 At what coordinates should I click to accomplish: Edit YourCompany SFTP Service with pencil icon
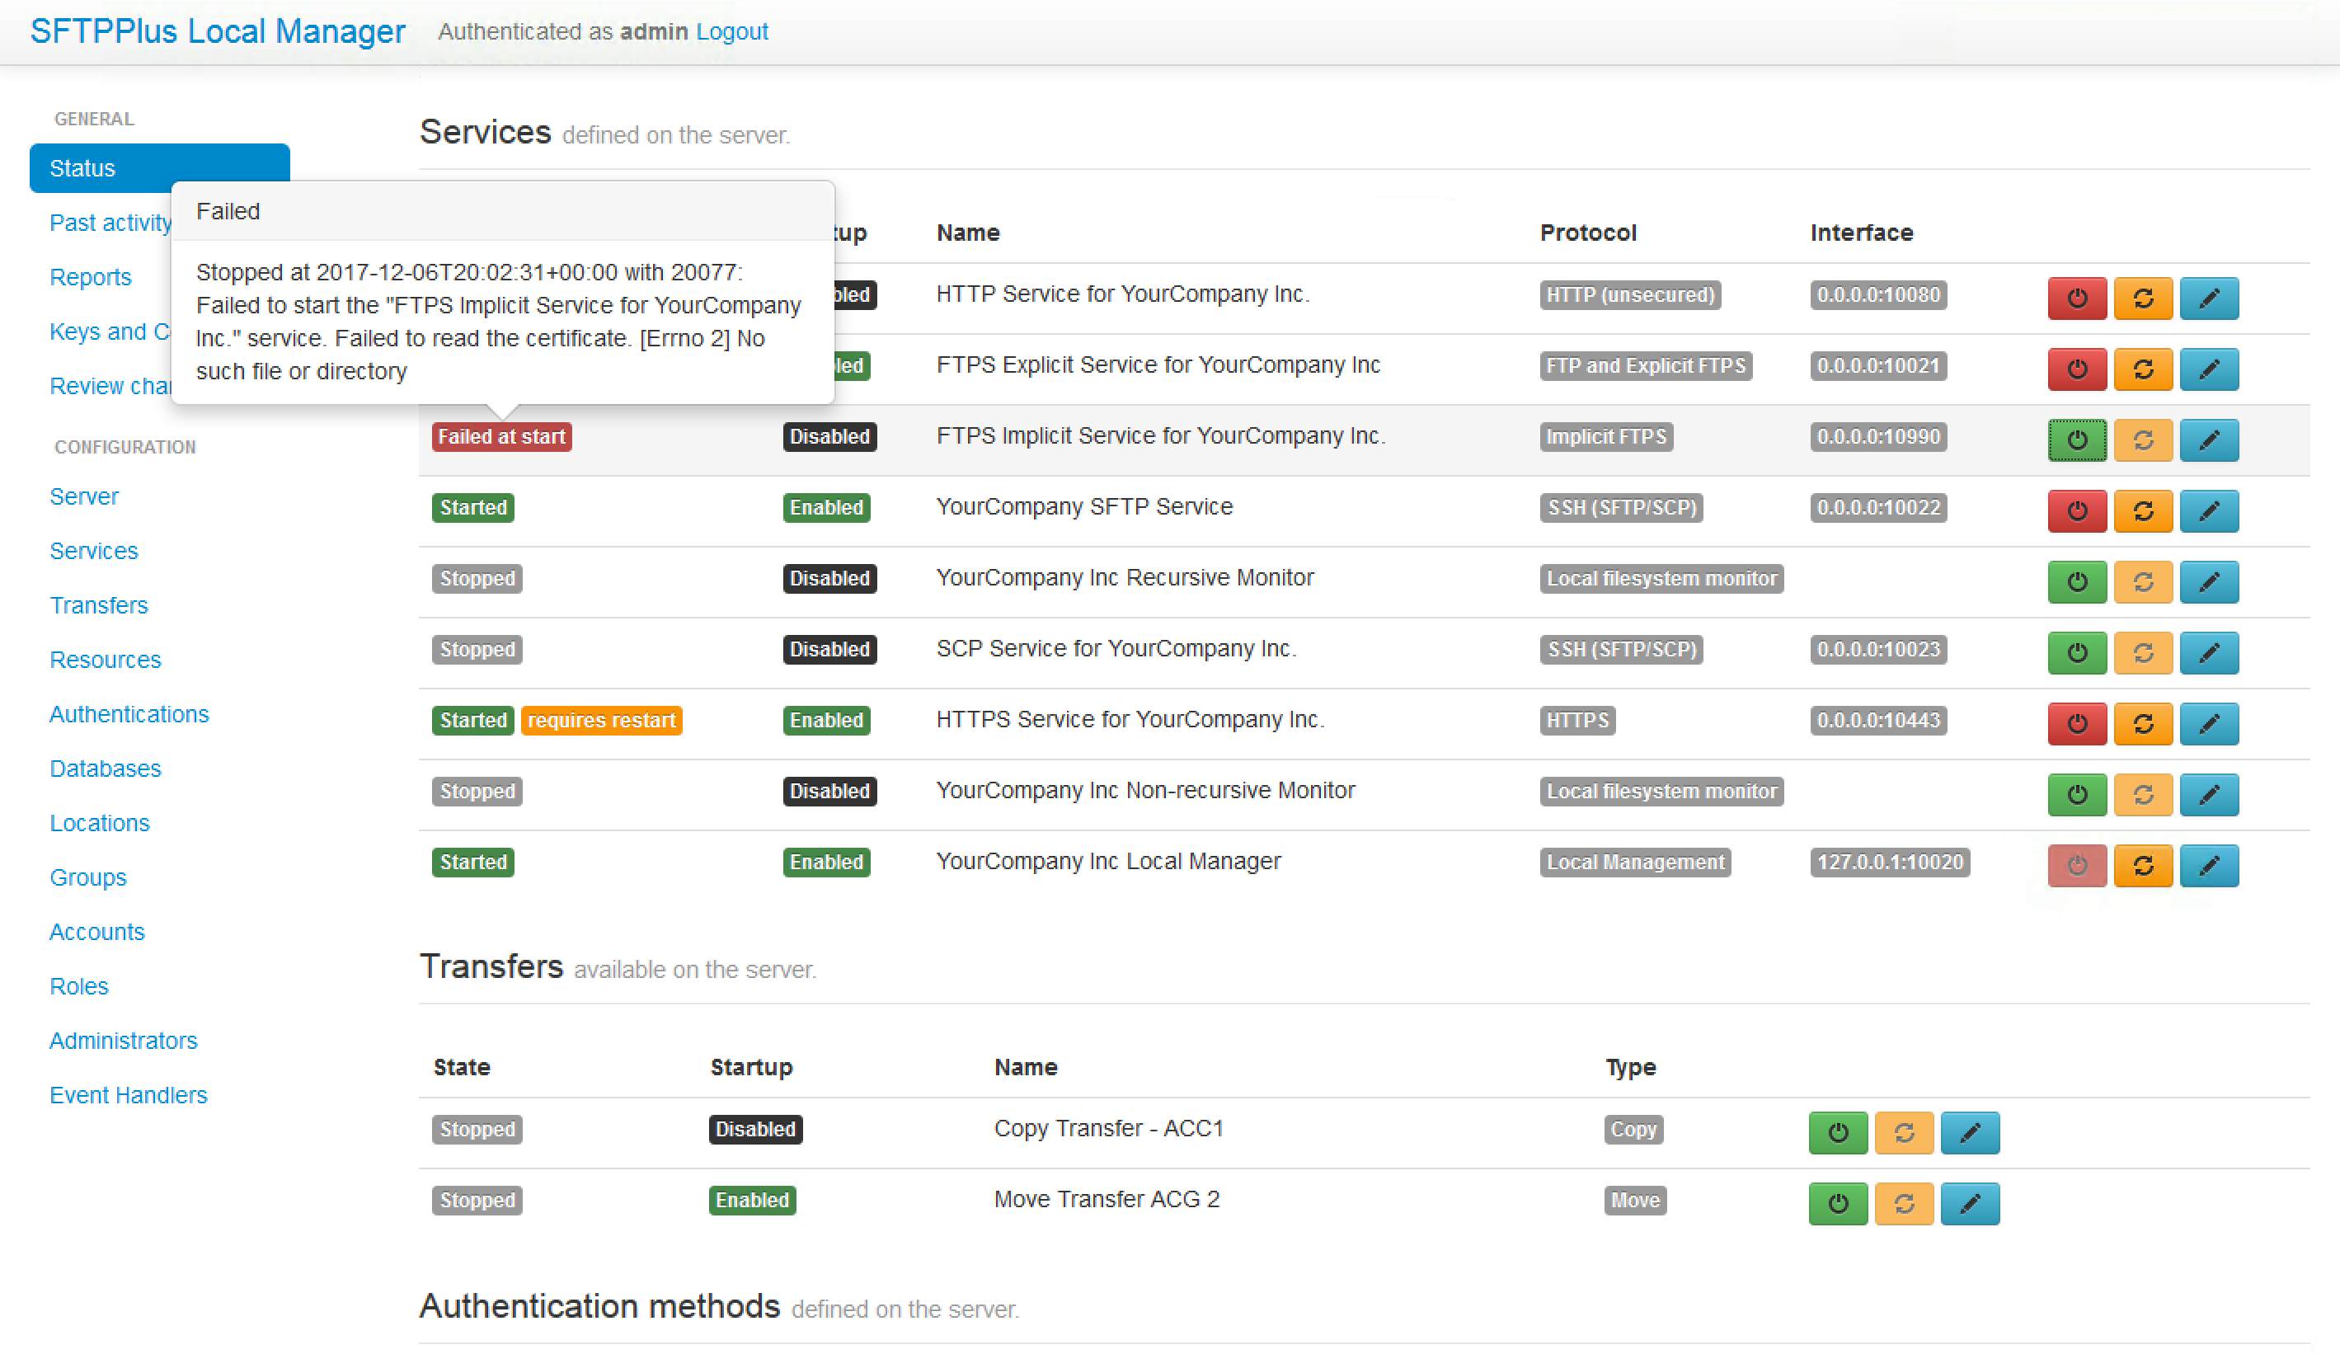(2208, 510)
